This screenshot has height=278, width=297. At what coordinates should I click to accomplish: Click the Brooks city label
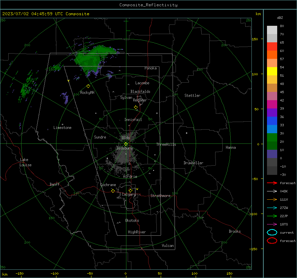(235, 231)
